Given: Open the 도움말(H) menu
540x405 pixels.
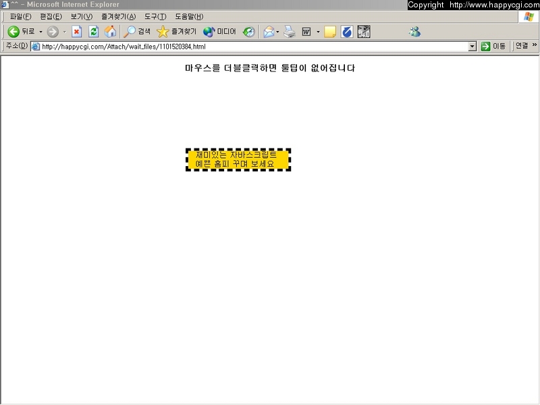Looking at the screenshot, I should click(189, 16).
